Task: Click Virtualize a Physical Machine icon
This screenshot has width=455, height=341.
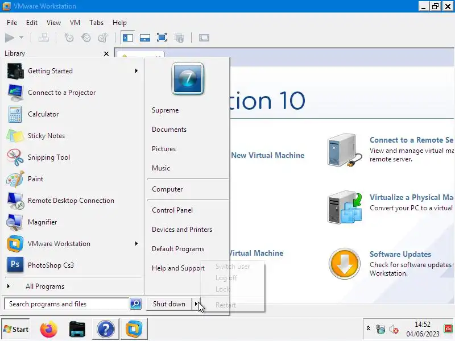Action: (345, 207)
